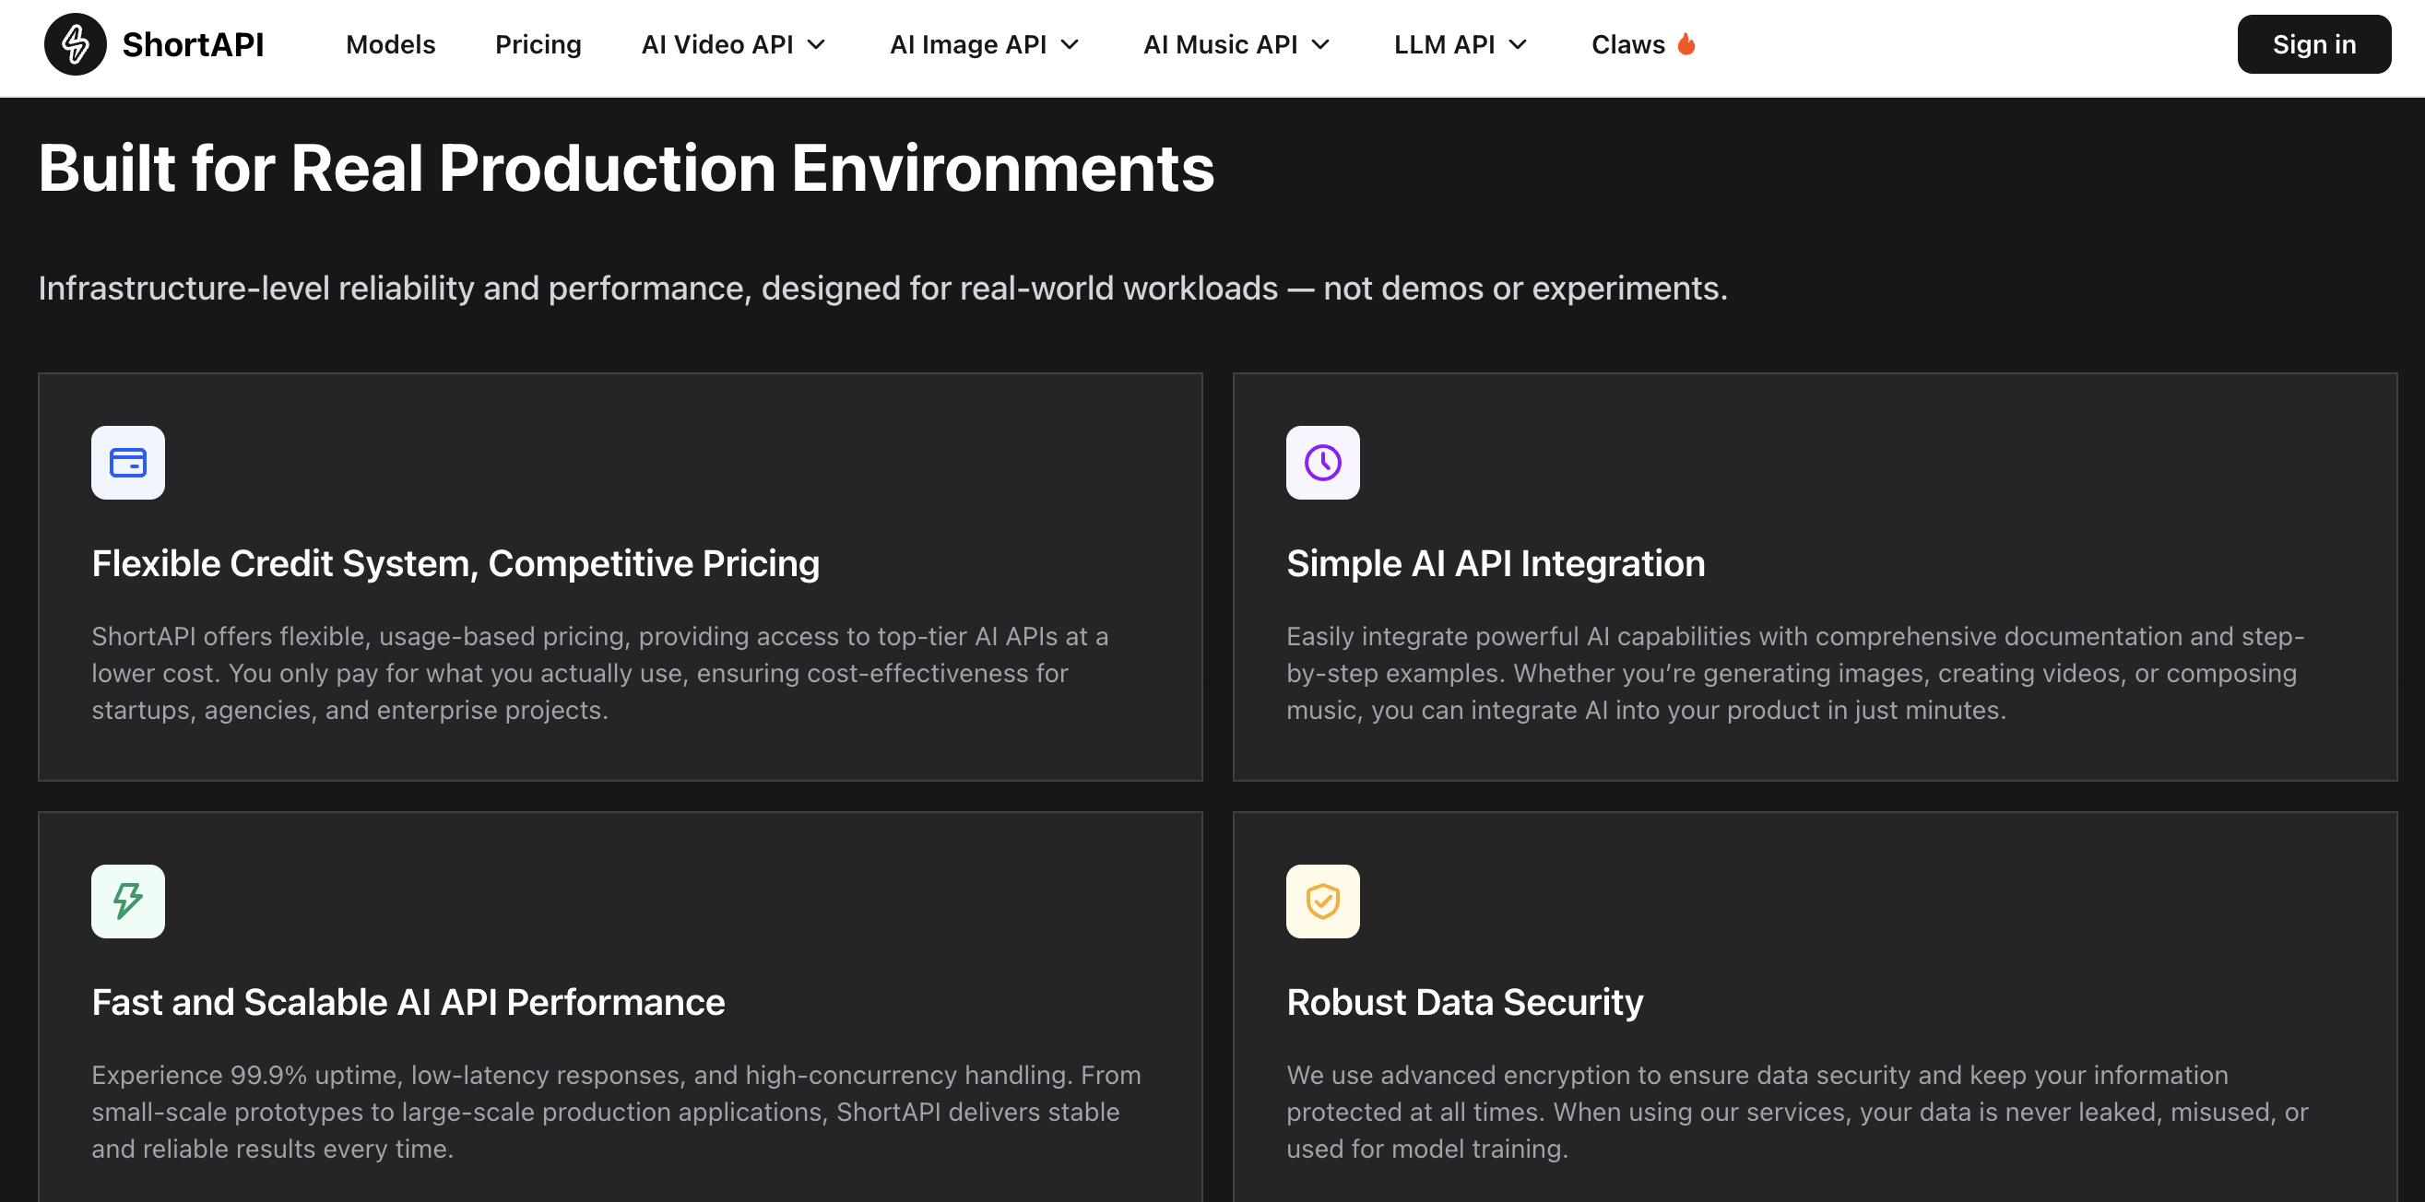Image resolution: width=2425 pixels, height=1202 pixels.
Task: Click the credit card icon
Action: [x=128, y=462]
